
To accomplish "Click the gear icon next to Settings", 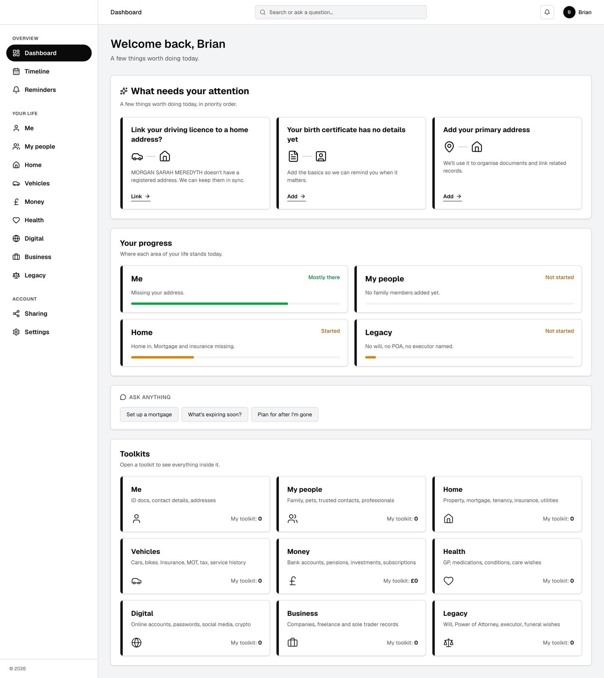I will [16, 332].
